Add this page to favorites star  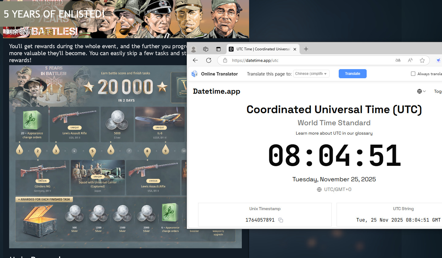tap(422, 60)
